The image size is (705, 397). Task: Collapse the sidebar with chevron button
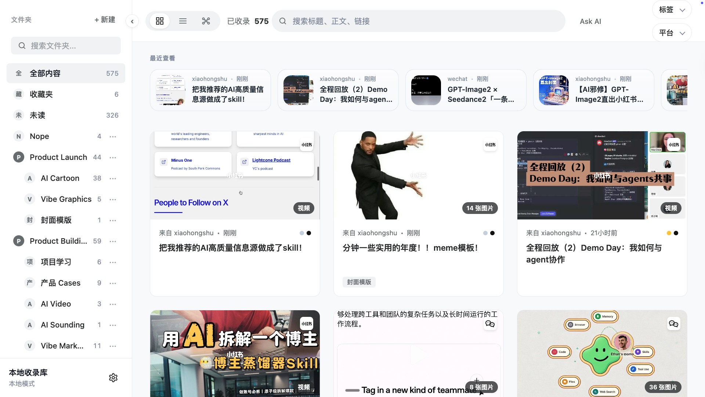[x=132, y=21]
